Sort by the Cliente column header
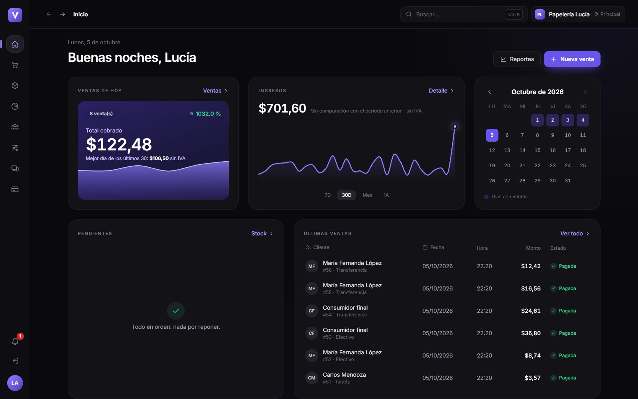The height and width of the screenshot is (399, 638). click(x=317, y=247)
